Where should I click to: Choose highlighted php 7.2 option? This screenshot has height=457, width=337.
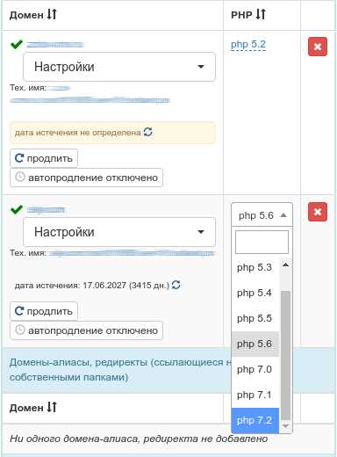[255, 420]
